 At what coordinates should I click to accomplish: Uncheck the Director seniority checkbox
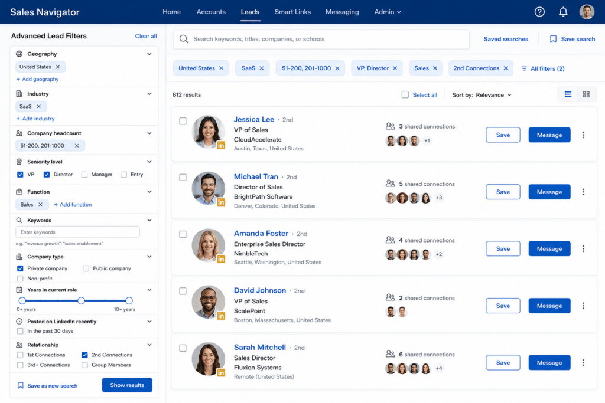[47, 175]
